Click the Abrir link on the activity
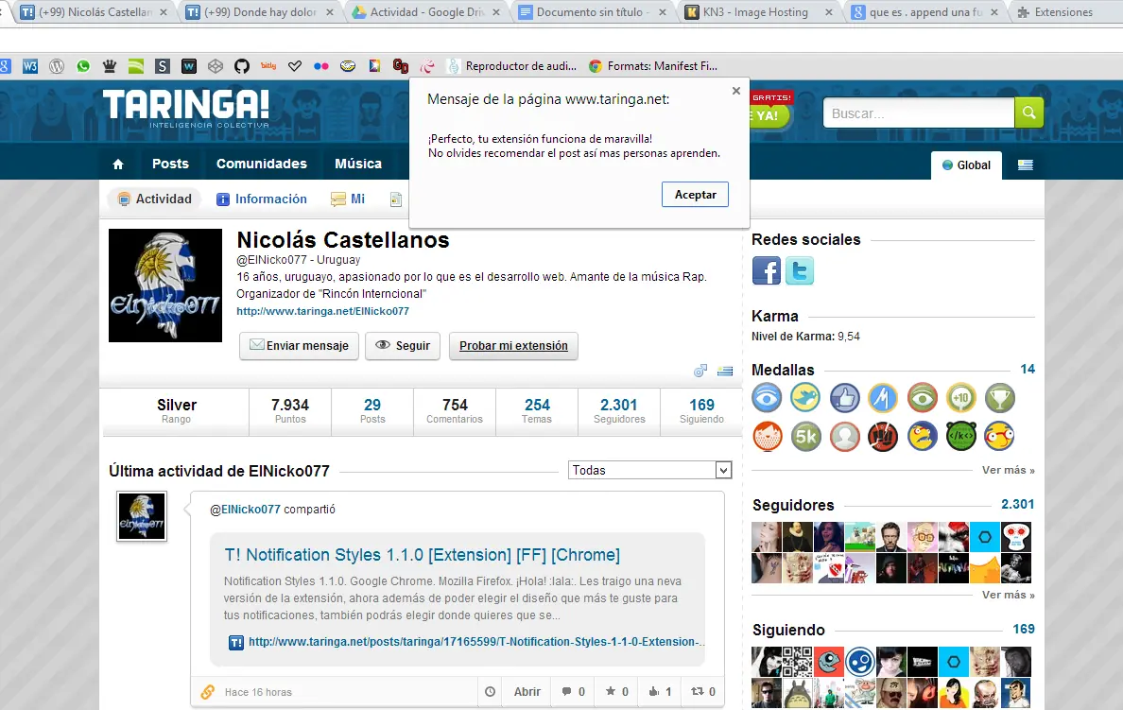 [527, 691]
